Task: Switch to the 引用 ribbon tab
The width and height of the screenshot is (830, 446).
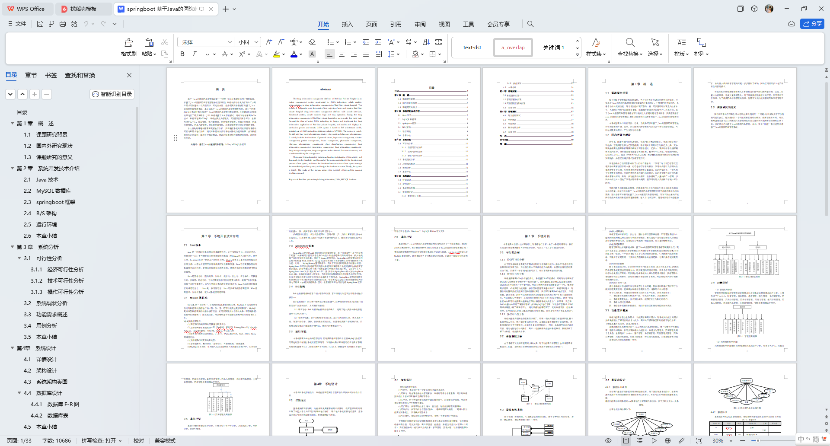Action: [x=396, y=24]
